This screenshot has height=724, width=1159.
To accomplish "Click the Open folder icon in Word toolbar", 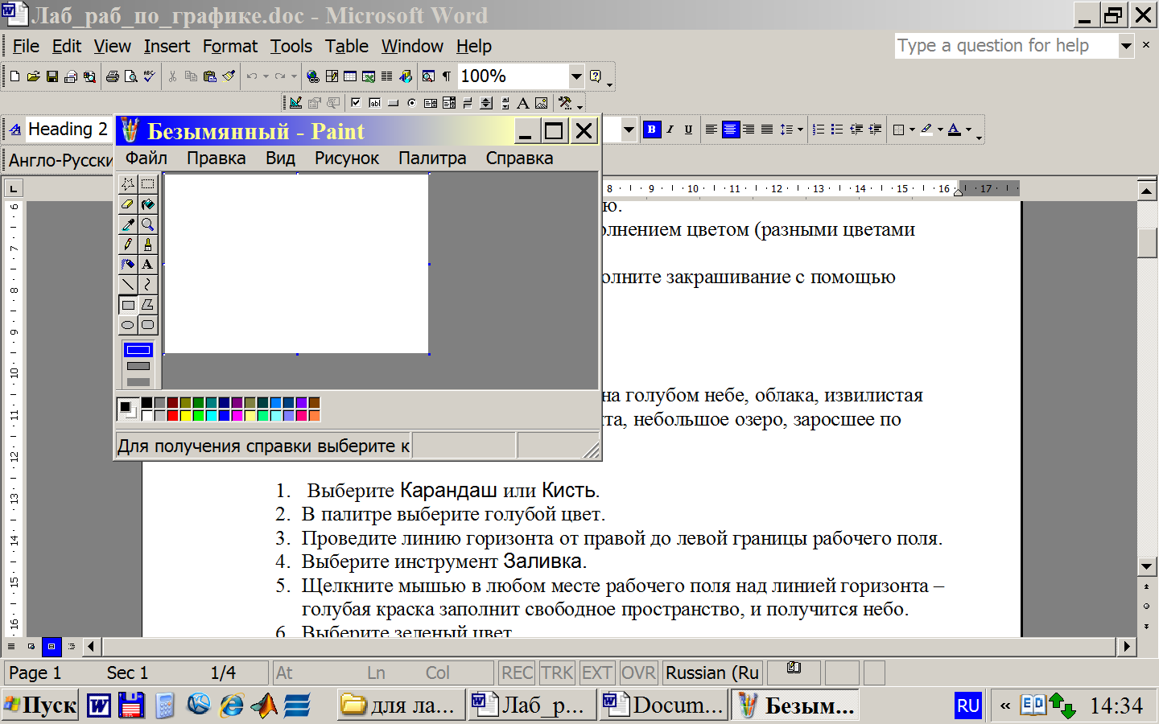I will click(33, 76).
